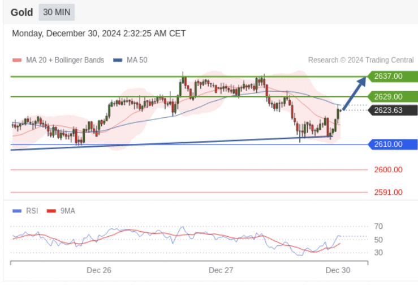Click the 2637.00 green resistance label
The image size is (418, 285).
coord(393,76)
